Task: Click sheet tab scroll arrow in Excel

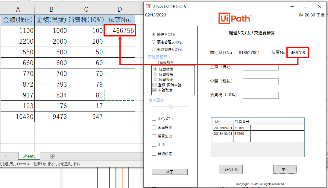Action: [5, 156]
